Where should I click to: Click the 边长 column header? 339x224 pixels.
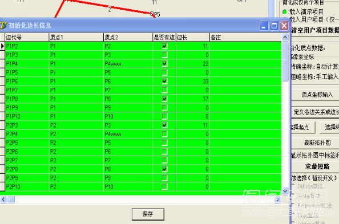[x=193, y=38]
